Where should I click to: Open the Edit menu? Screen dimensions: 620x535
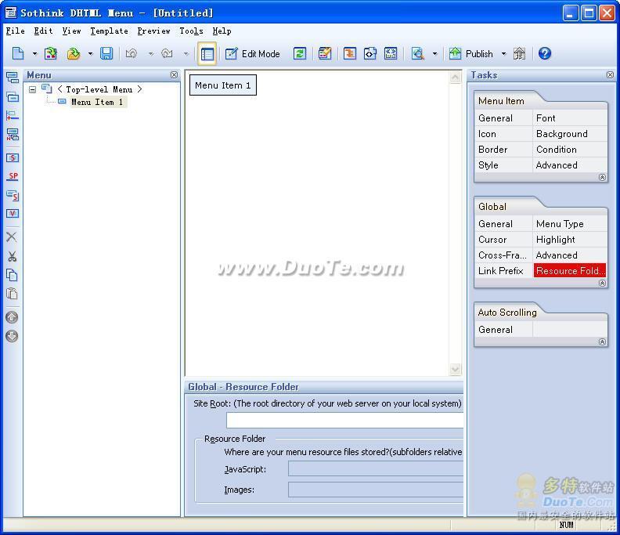click(43, 31)
